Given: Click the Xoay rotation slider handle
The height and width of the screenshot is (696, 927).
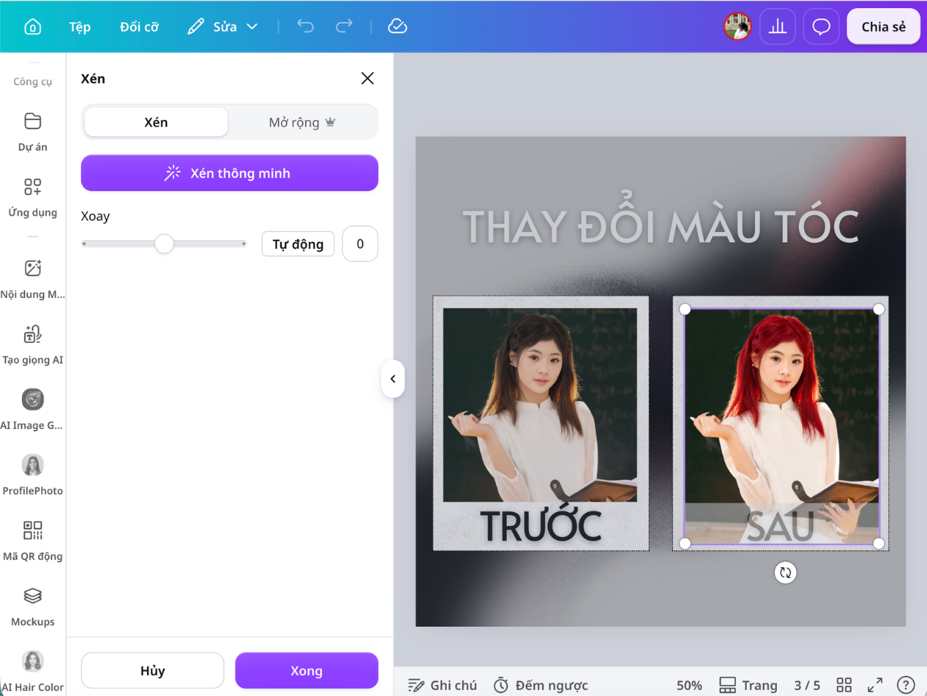Looking at the screenshot, I should tap(164, 244).
